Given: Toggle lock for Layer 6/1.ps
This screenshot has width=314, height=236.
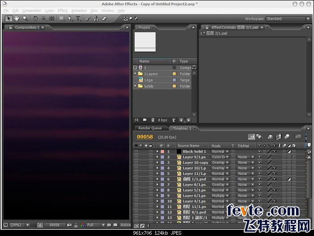Looking at the screenshot, I should (151, 196).
